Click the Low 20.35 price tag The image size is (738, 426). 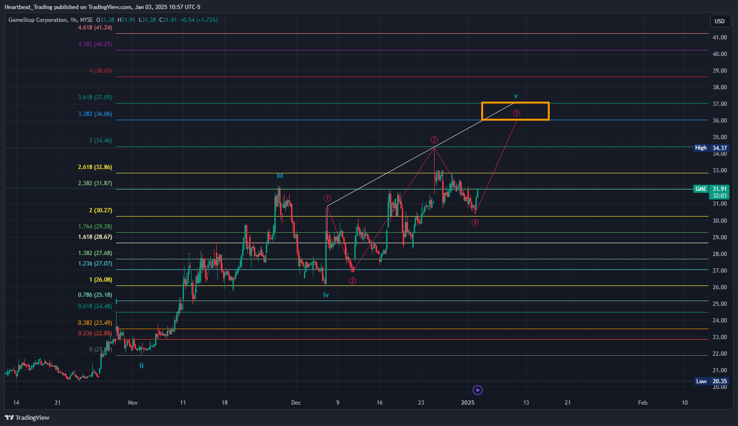pos(711,381)
